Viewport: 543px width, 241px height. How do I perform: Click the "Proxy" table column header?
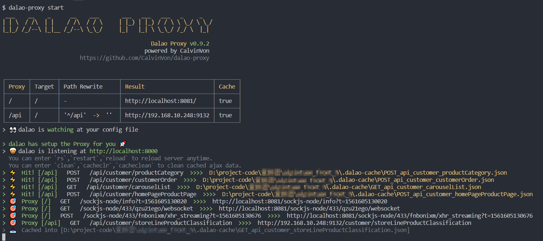(x=17, y=86)
